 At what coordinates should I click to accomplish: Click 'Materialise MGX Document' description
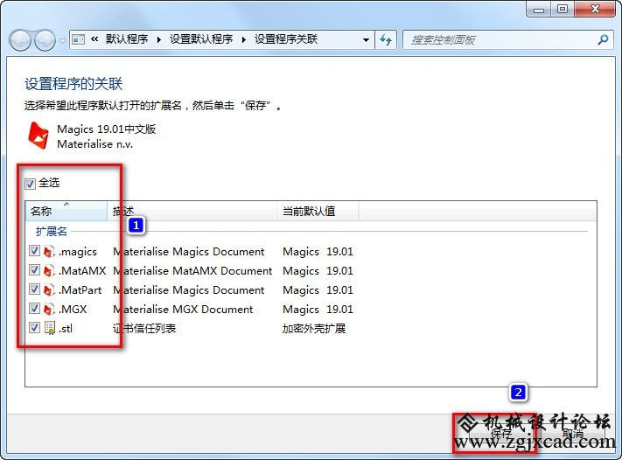click(183, 310)
